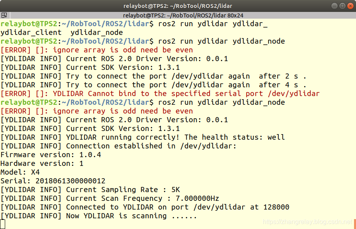Click 'Cannot bind to the specified serial port' error line
This screenshot has width=356, height=229.
point(160,94)
